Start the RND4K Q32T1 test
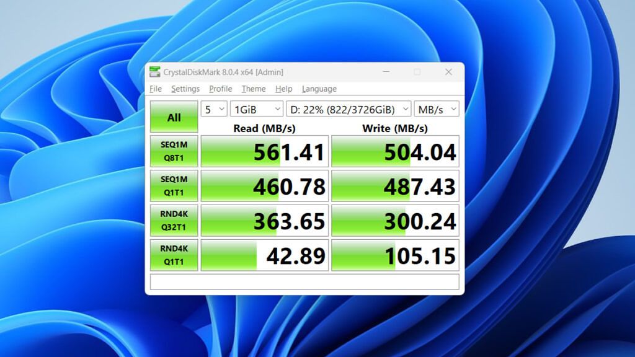Screen dimensions: 635x357 click(174, 220)
